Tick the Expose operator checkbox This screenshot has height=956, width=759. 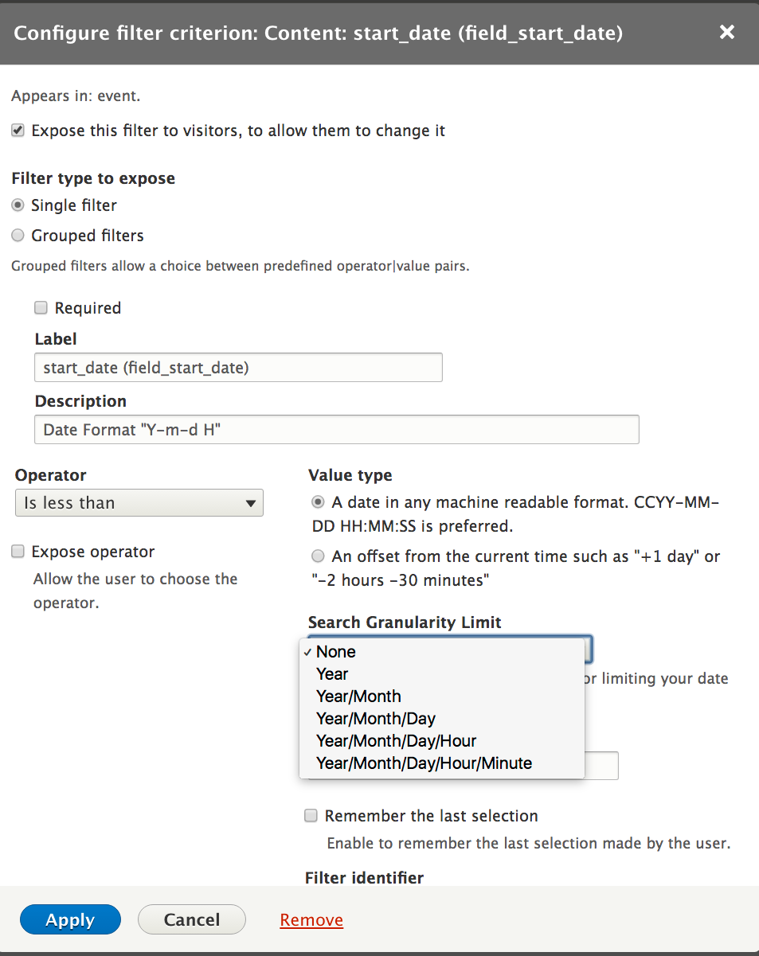18,552
